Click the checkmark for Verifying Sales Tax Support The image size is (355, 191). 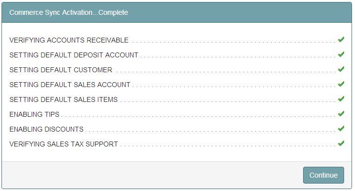tap(341, 143)
